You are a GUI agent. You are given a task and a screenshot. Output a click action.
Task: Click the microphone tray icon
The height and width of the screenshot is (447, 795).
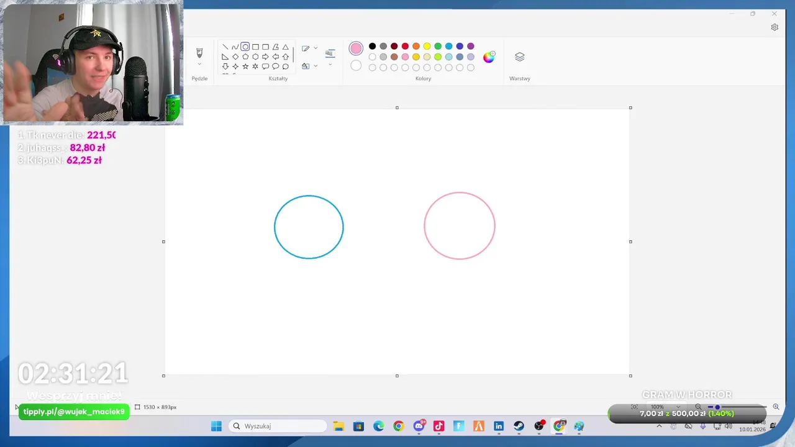(703, 426)
